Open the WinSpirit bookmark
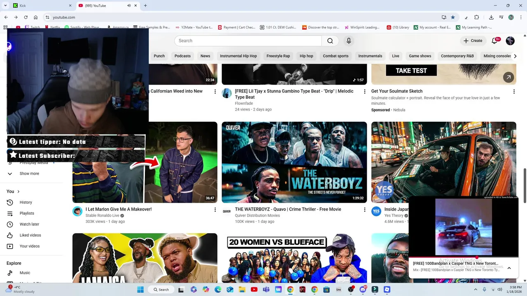527x296 pixels. 362,28
